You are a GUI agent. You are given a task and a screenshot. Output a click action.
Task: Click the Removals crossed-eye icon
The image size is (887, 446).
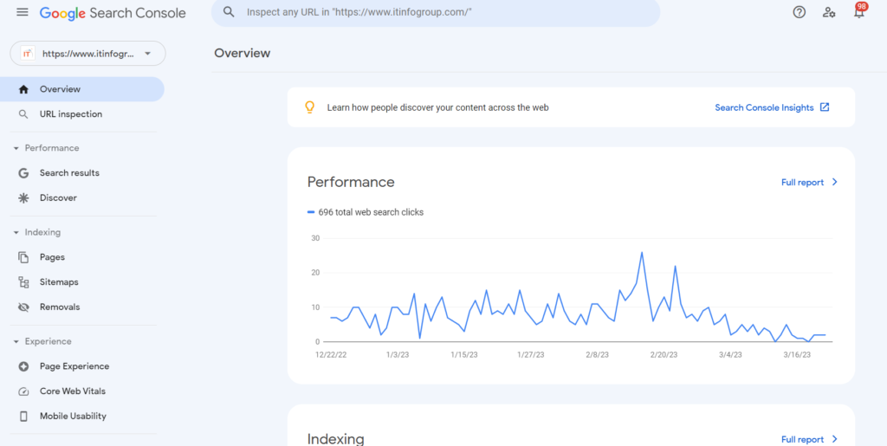click(23, 307)
